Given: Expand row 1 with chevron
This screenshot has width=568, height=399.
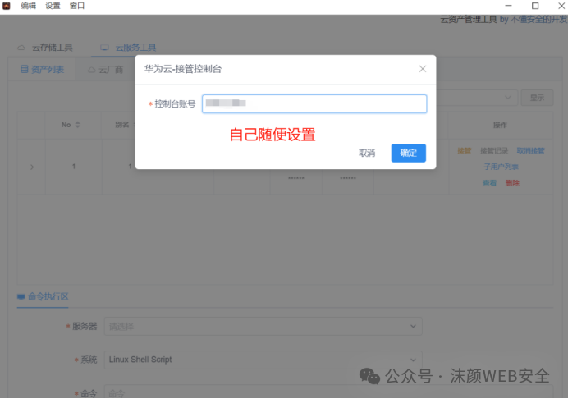Looking at the screenshot, I should pyautogui.click(x=32, y=167).
